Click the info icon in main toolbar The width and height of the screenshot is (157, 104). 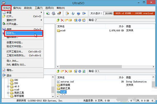(x=73, y=13)
